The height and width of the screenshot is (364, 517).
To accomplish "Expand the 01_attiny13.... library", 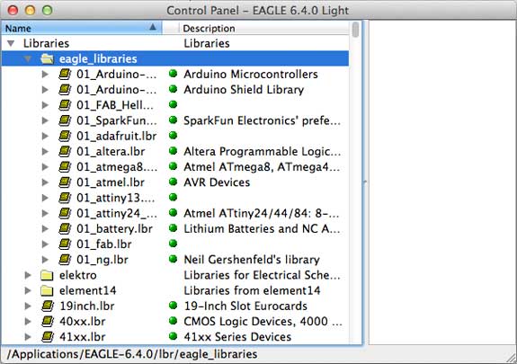I will point(45,198).
